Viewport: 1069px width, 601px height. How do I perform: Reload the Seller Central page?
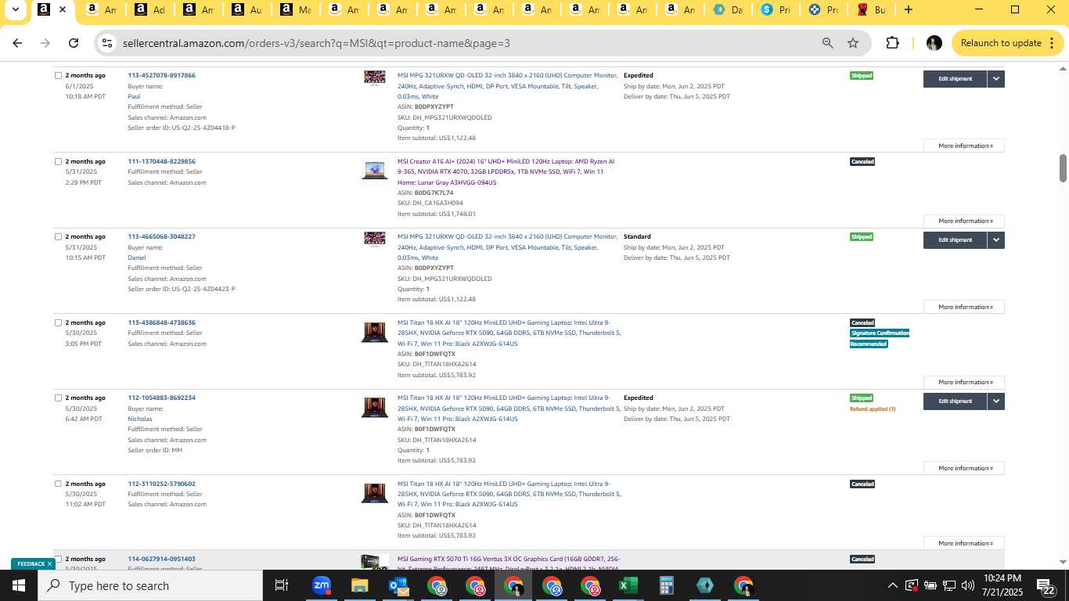tap(74, 43)
